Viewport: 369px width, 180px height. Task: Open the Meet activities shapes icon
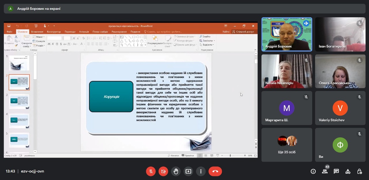348,171
